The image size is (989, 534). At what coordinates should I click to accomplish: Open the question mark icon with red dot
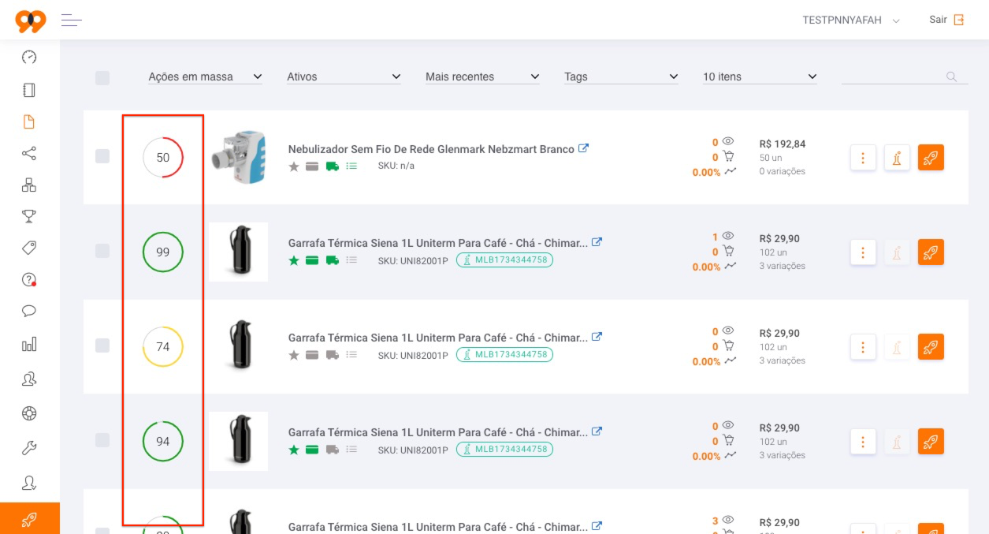coord(29,279)
